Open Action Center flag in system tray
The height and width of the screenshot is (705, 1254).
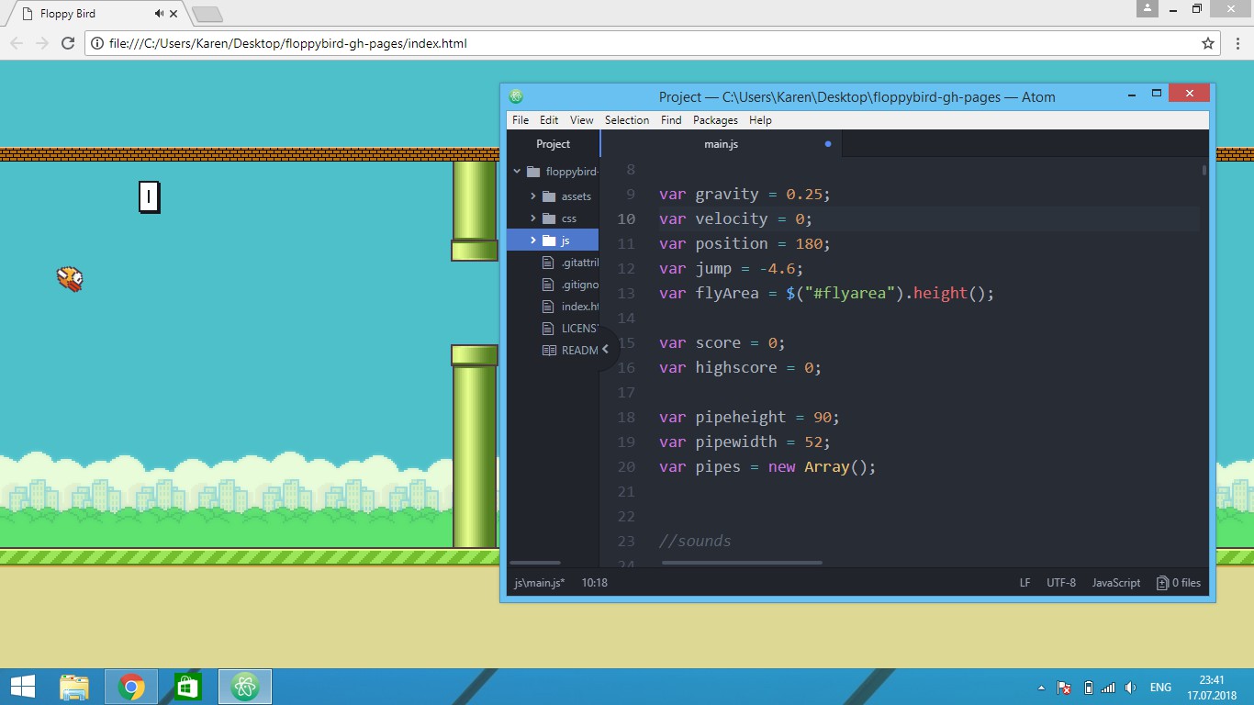(1065, 688)
